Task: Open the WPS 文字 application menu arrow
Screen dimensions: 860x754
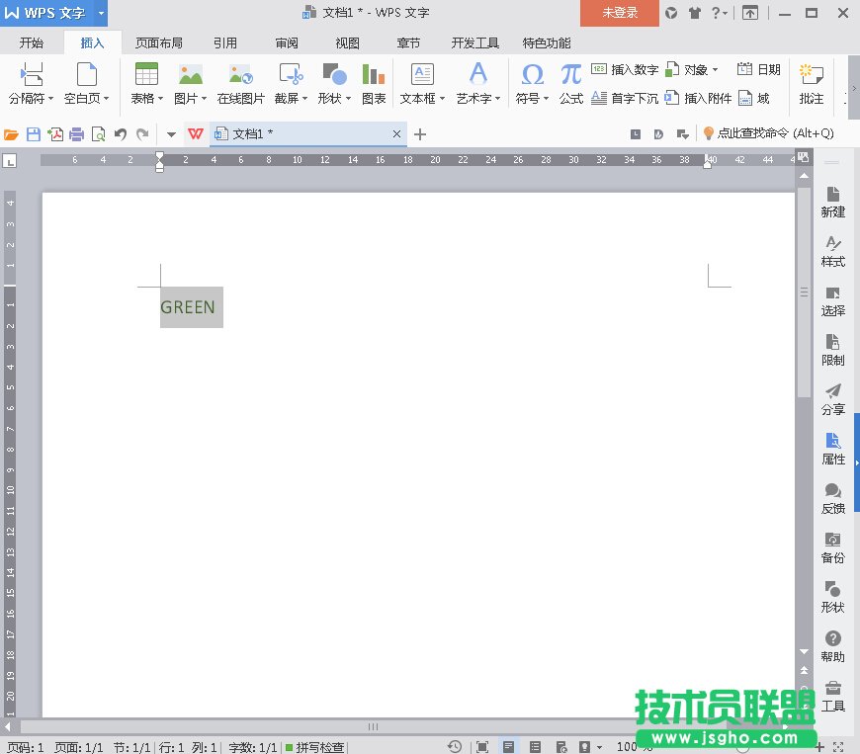Action: (101, 13)
